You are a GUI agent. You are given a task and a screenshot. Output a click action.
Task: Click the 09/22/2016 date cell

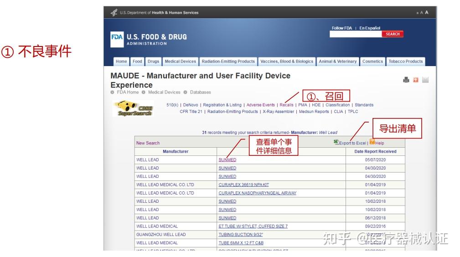(x=375, y=226)
